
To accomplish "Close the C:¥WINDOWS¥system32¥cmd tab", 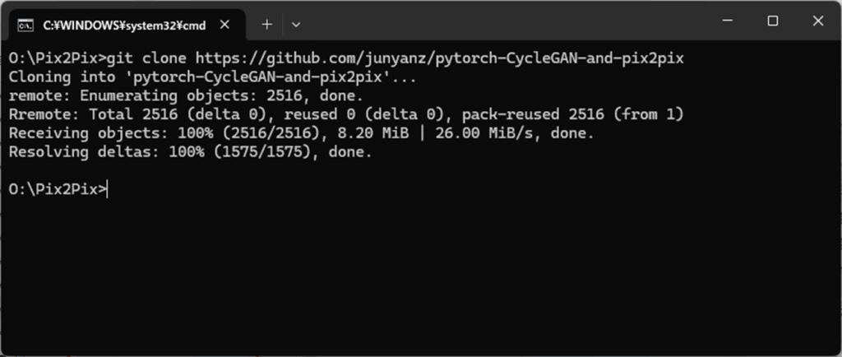I will pos(225,25).
